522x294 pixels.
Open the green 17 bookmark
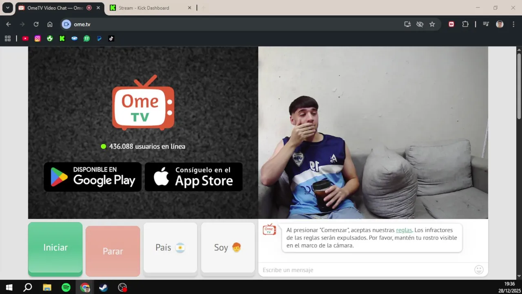[x=86, y=38]
